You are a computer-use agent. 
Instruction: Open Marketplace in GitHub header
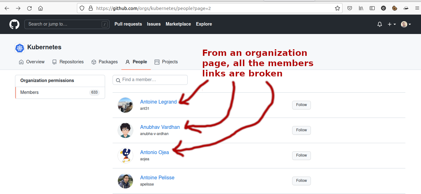click(178, 24)
